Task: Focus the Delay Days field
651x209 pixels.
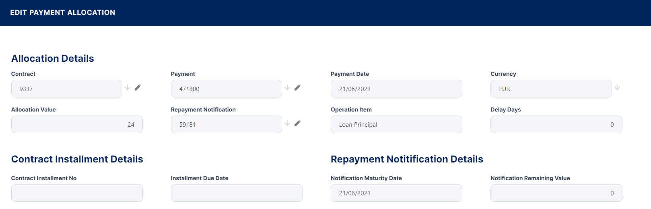Action: 556,124
